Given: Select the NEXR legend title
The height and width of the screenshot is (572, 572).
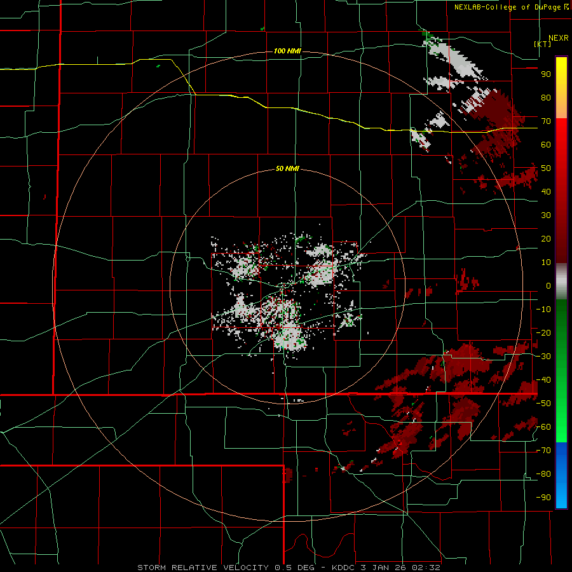Looking at the screenshot, I should pyautogui.click(x=559, y=38).
